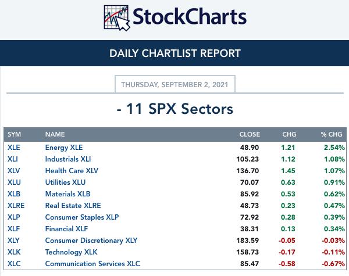
Task: Click the Thursday, September 2, 2021 date box
Action: click(174, 84)
